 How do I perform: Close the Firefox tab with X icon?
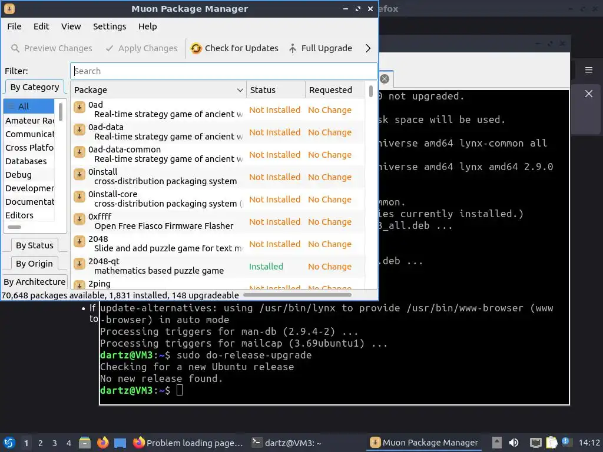click(385, 79)
